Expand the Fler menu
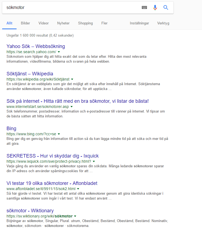Screen dimensions: 202x231 coord(104,23)
